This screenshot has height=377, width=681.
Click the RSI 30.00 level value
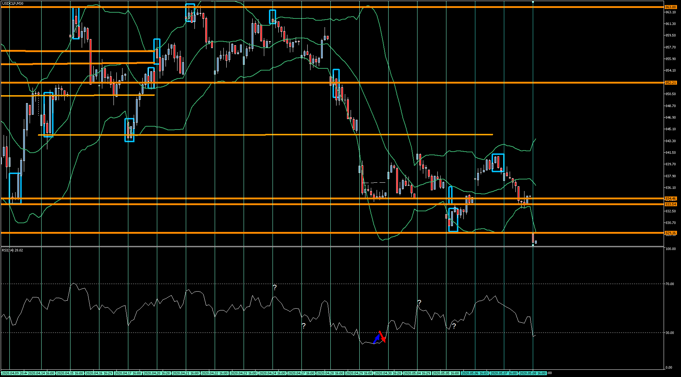click(x=670, y=332)
